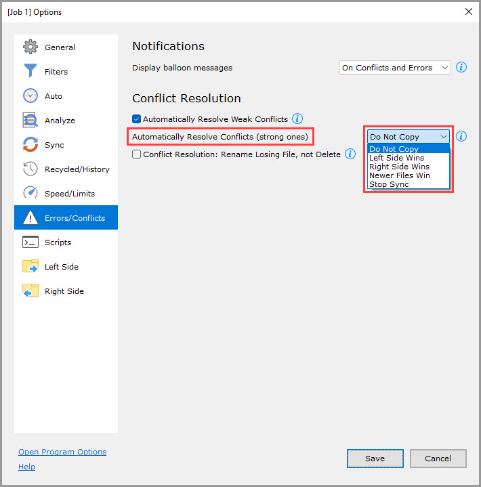This screenshot has width=481, height=487.
Task: Choose Left Side Wins from dropdown list
Action: (x=397, y=158)
